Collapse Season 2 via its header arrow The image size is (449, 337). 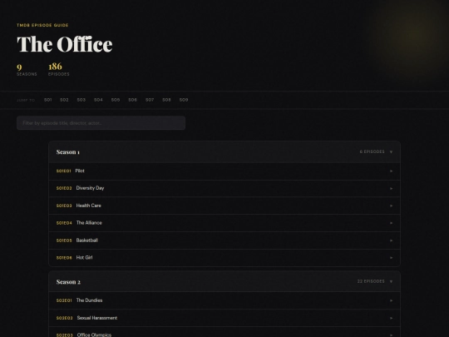click(x=391, y=282)
